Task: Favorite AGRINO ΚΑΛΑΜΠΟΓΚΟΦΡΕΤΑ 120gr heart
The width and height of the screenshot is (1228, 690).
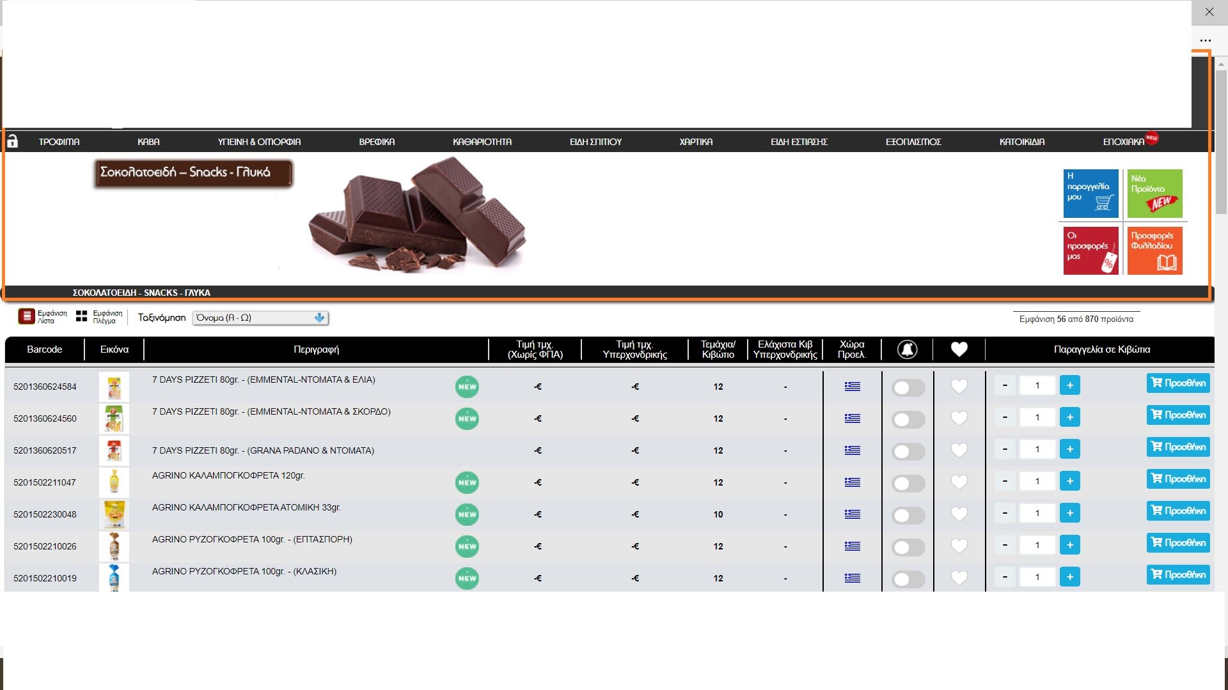Action: (x=959, y=482)
